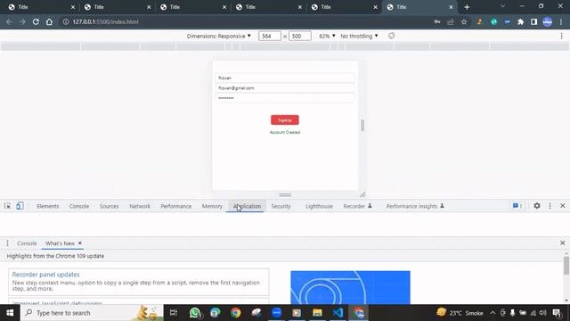
Task: Open the browser side panel icon
Action: 533,21
